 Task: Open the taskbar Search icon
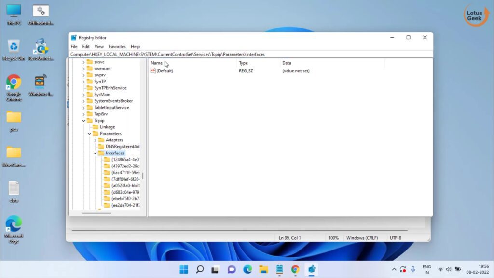coord(200,269)
